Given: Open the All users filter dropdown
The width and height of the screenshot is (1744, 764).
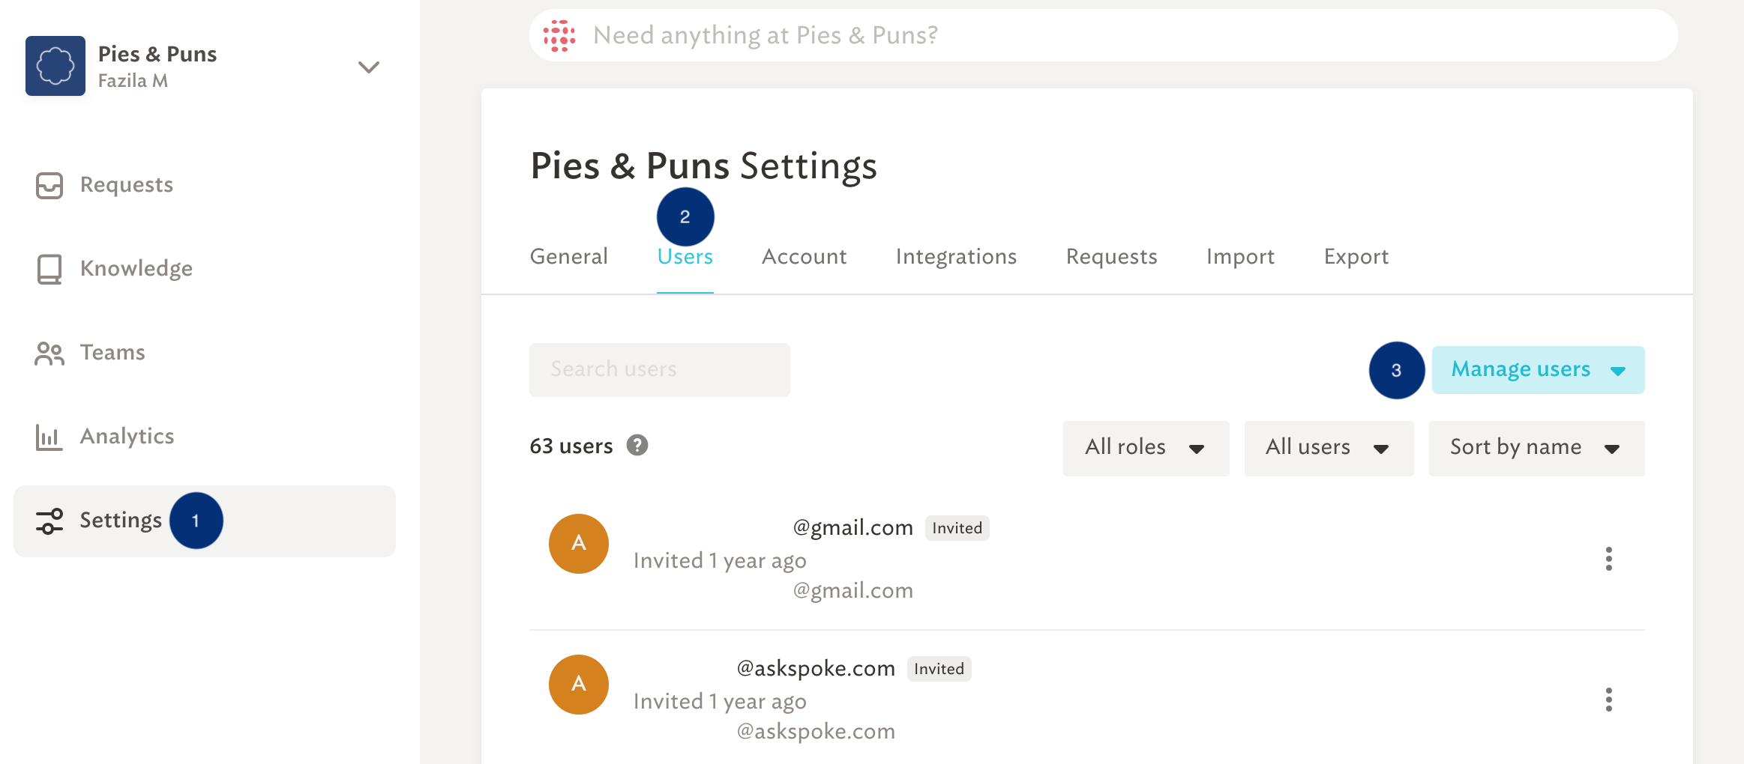Looking at the screenshot, I should (1329, 448).
